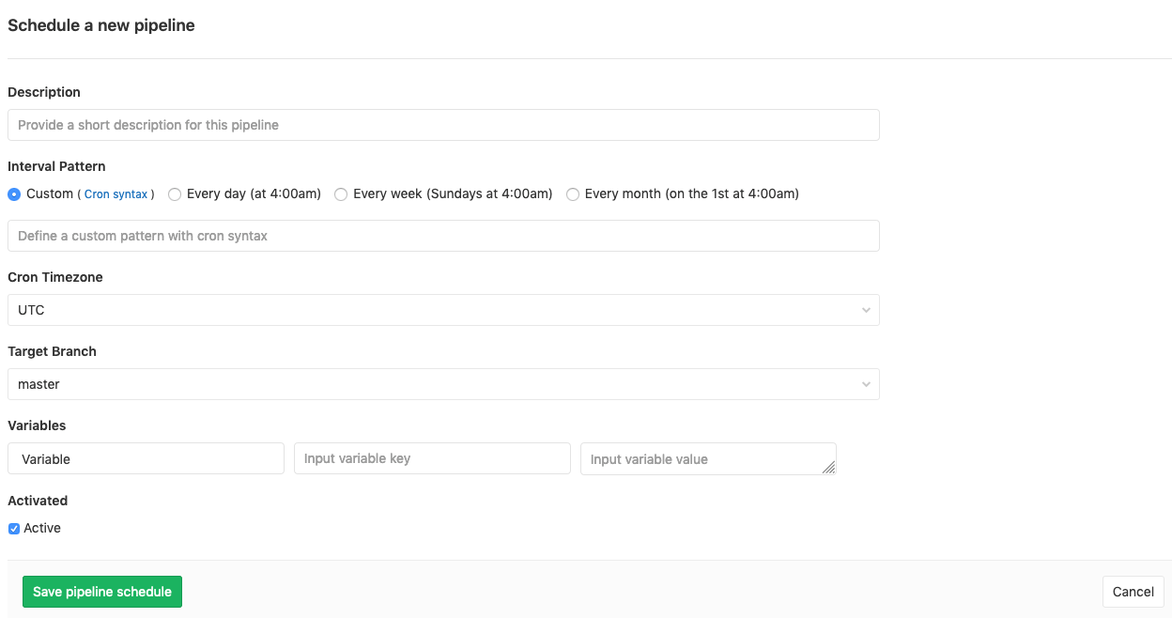Select the Custom interval pattern radio button
The width and height of the screenshot is (1172, 618).
coord(14,193)
